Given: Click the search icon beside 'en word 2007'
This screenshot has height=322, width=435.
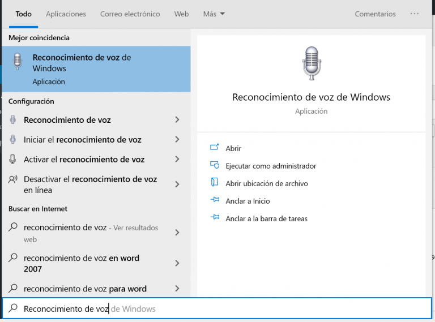Looking at the screenshot, I should (x=13, y=258).
